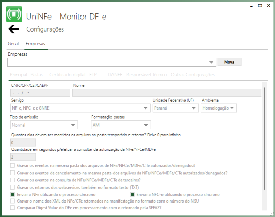Toggle Enviar a NFC-e utilizando processo síncrono

[132, 194]
